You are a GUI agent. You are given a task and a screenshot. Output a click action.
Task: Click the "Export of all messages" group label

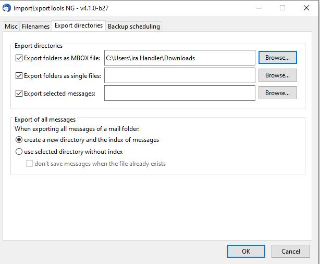45,120
